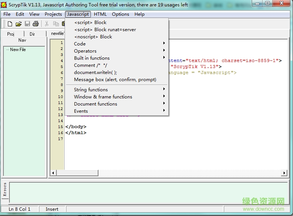Click the Save disk toolbar icon
The width and height of the screenshot is (293, 216).
27,24
